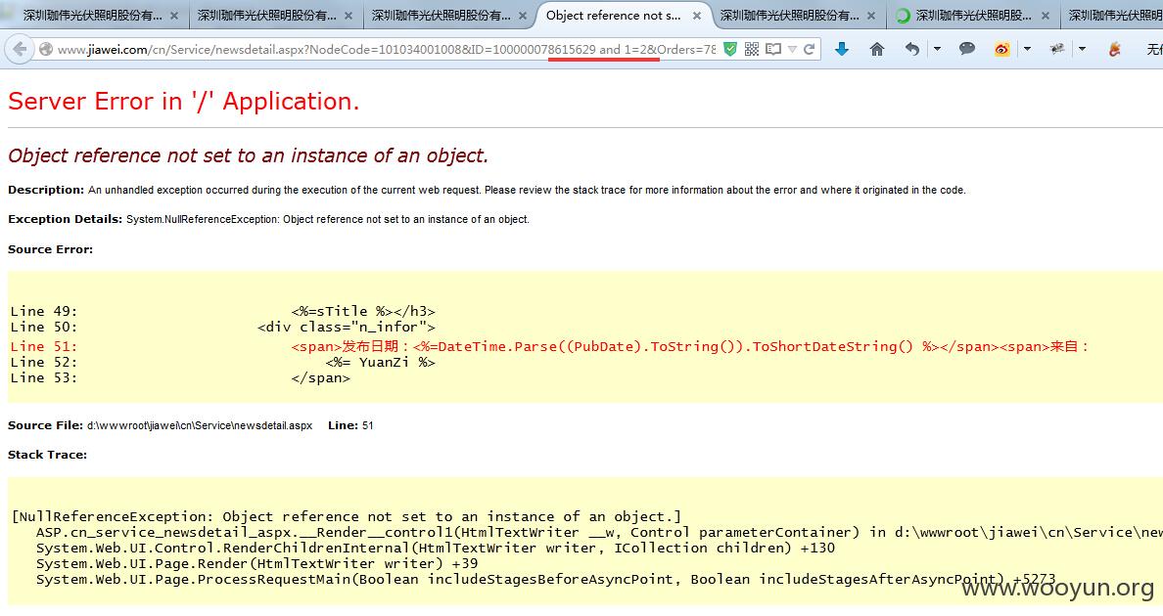Close the first browser tab
The image size is (1163, 616).
pyautogui.click(x=173, y=15)
